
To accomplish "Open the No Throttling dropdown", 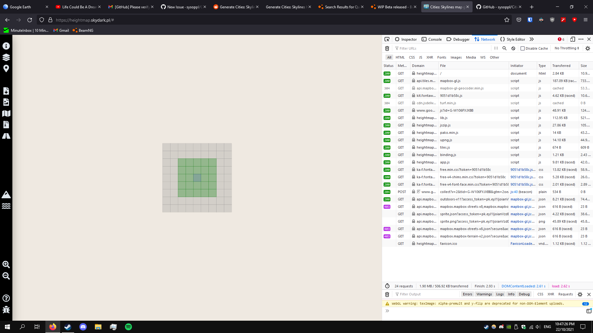I will [x=566, y=48].
